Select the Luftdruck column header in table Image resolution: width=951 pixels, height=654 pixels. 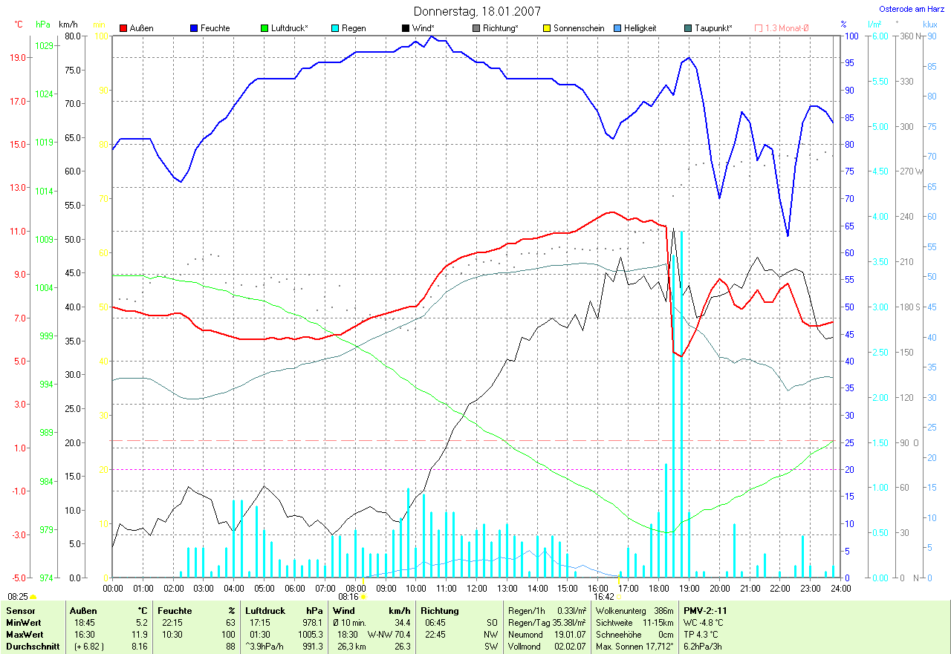tap(266, 610)
